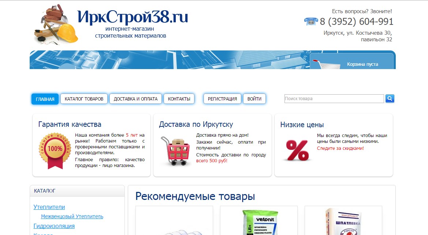Viewport: 428px width, 235px height.
Task: Open the Гидроизоляция catalog category
Action: 54,226
